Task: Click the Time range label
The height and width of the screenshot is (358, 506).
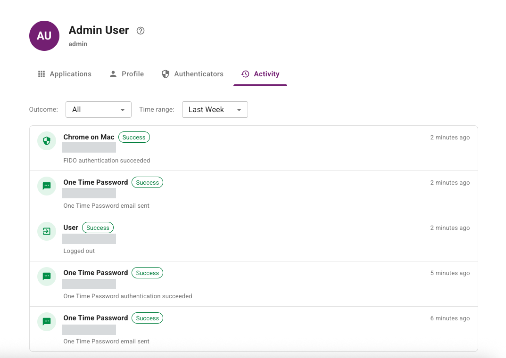Action: click(x=157, y=110)
